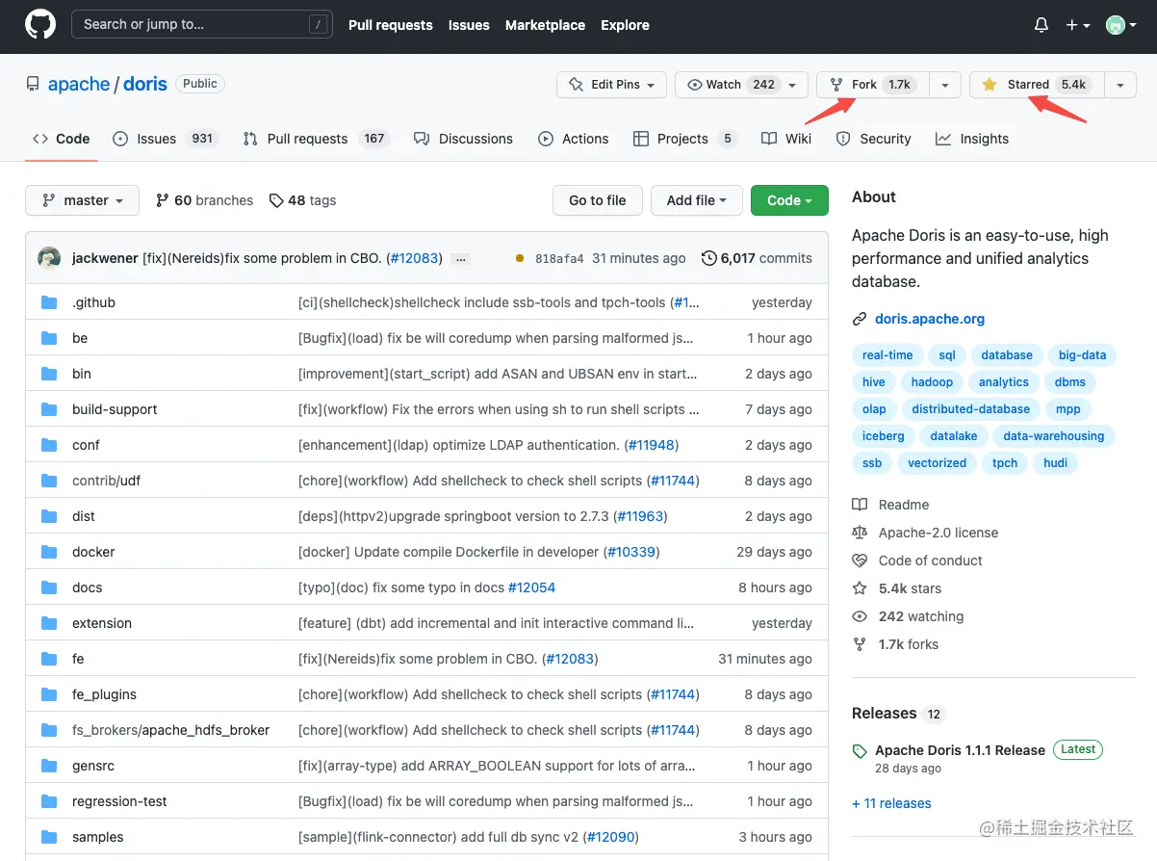The image size is (1157, 861).
Task: Open the Apache Doris 1.1.1 Release
Action: pos(960,750)
